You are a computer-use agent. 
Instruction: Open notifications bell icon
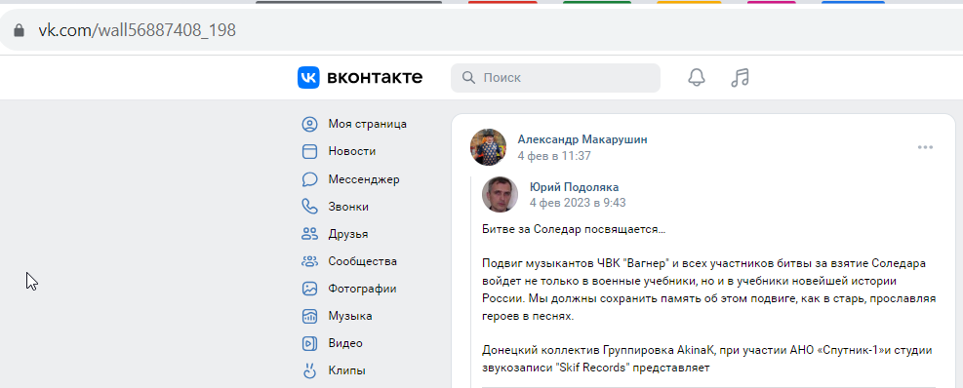[x=697, y=77]
